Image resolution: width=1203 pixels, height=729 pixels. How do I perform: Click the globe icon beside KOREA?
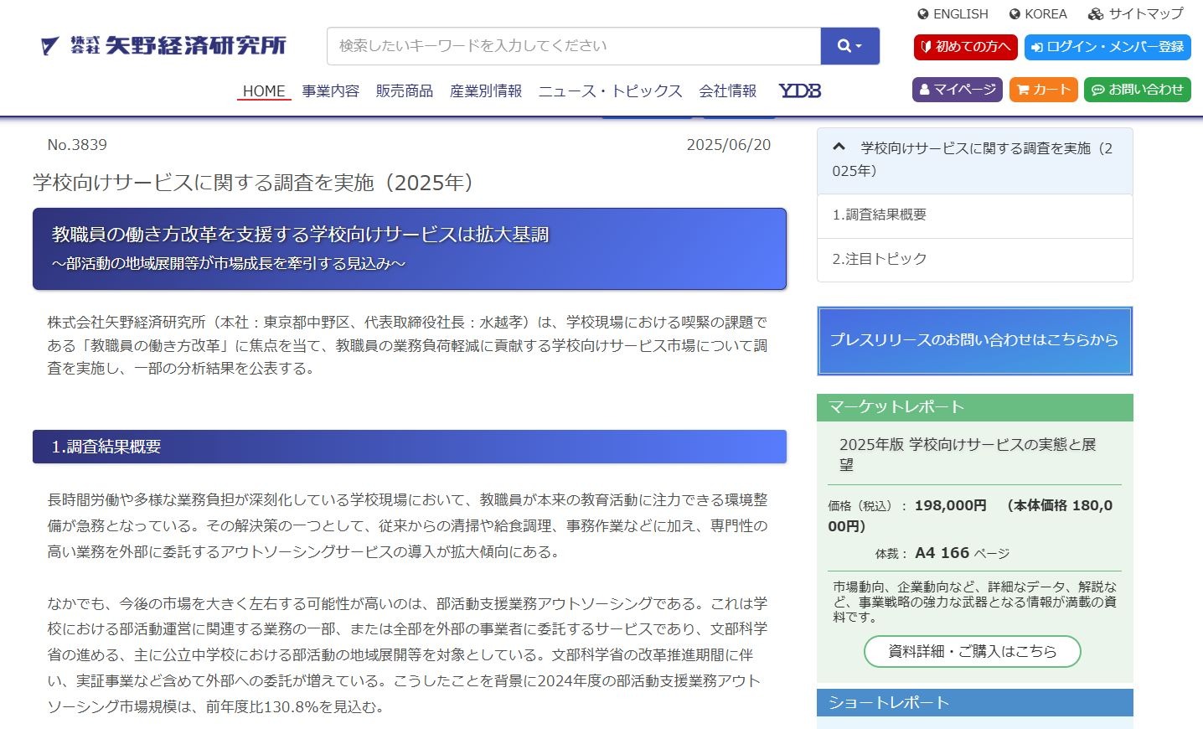click(1015, 14)
